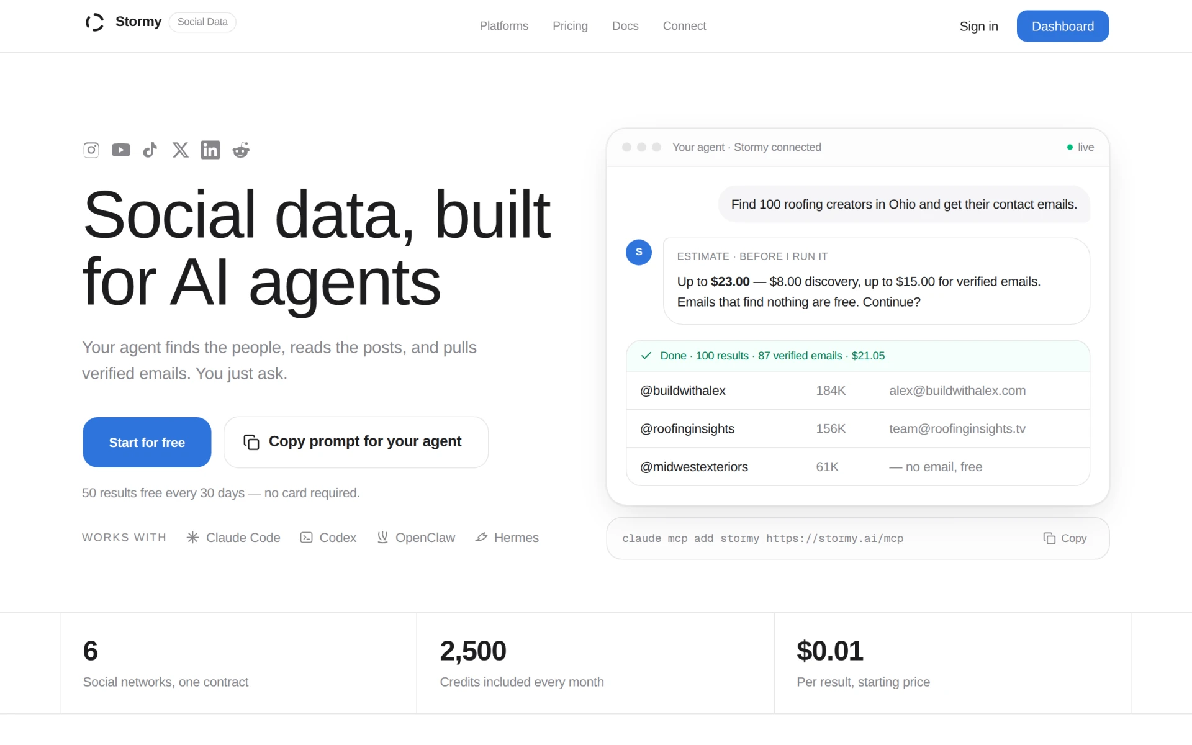Click the YouTube icon
The height and width of the screenshot is (745, 1192).
121,150
